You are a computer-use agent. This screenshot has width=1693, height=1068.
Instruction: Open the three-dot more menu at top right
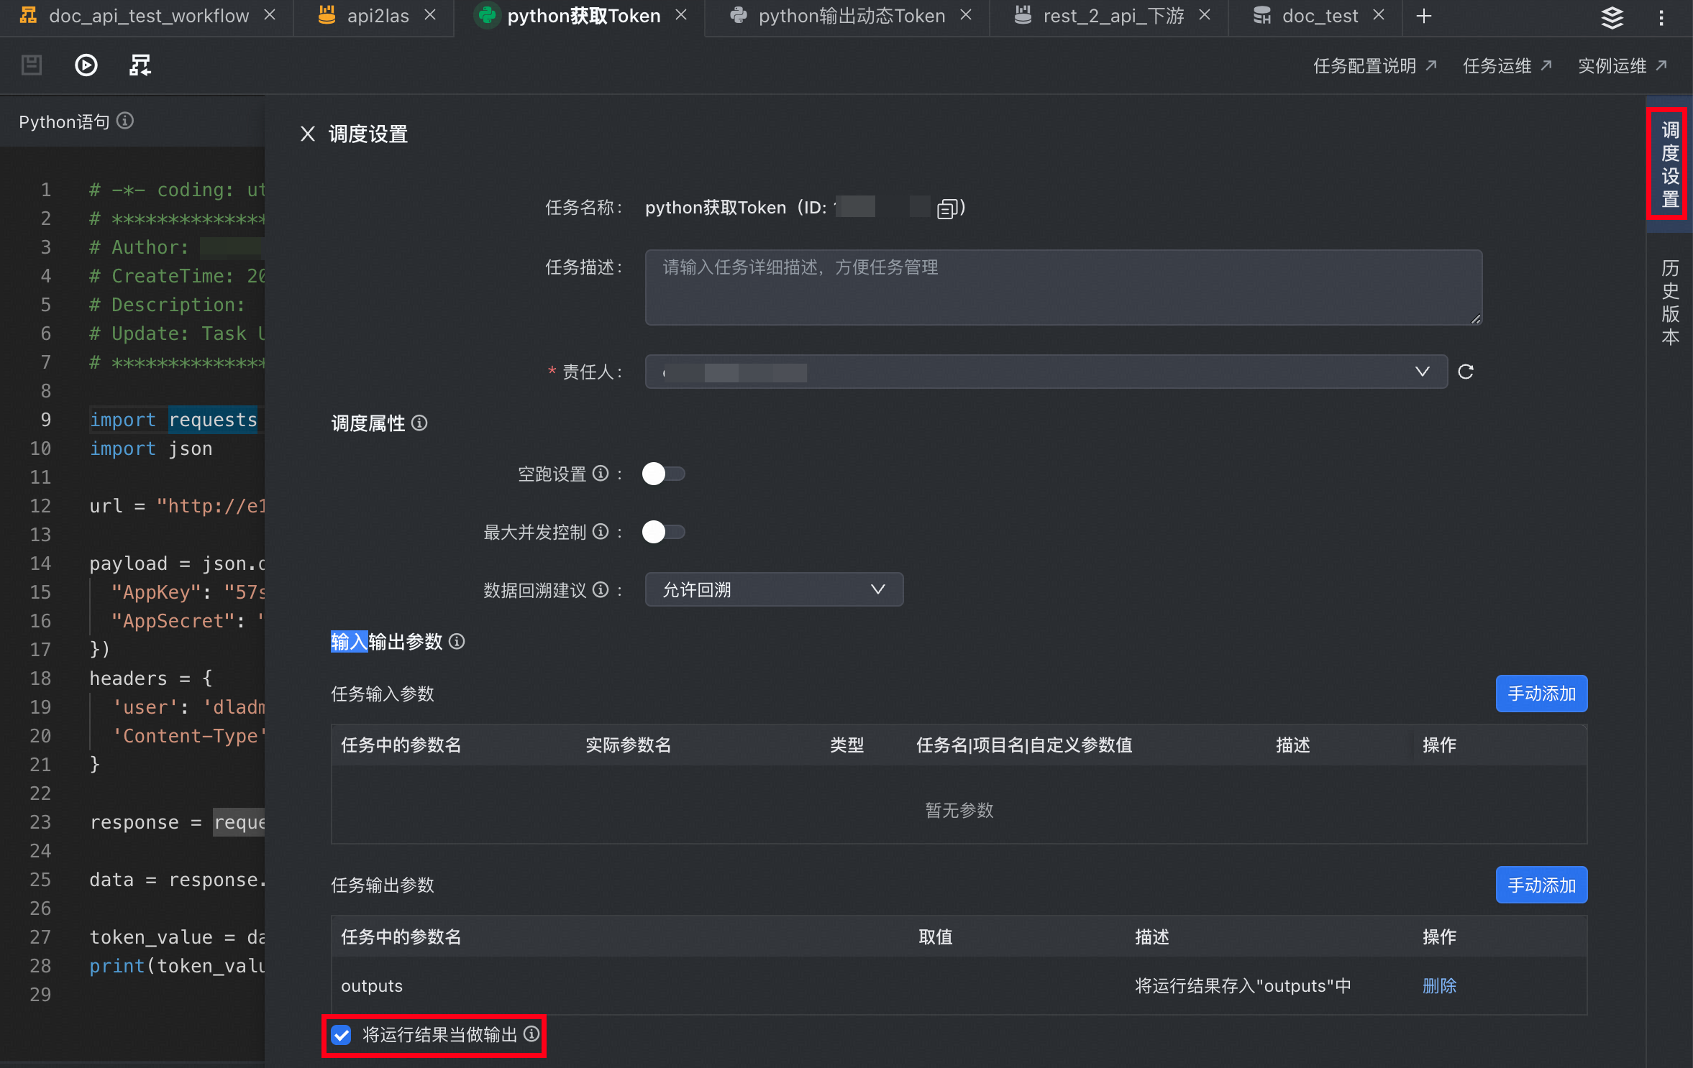[x=1661, y=17]
